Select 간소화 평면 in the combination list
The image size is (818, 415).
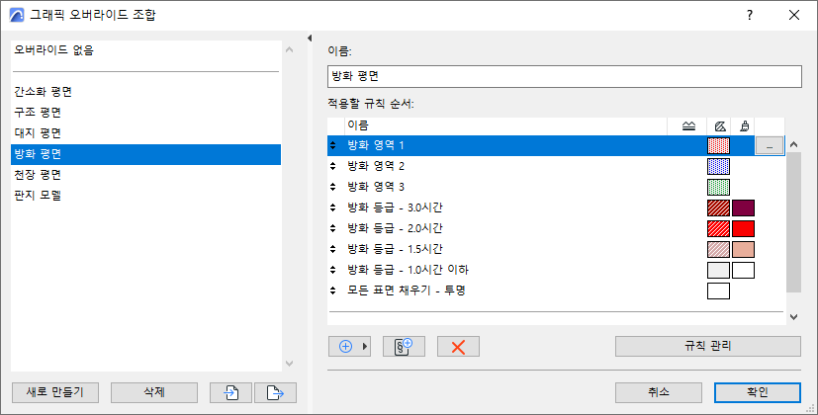point(43,92)
